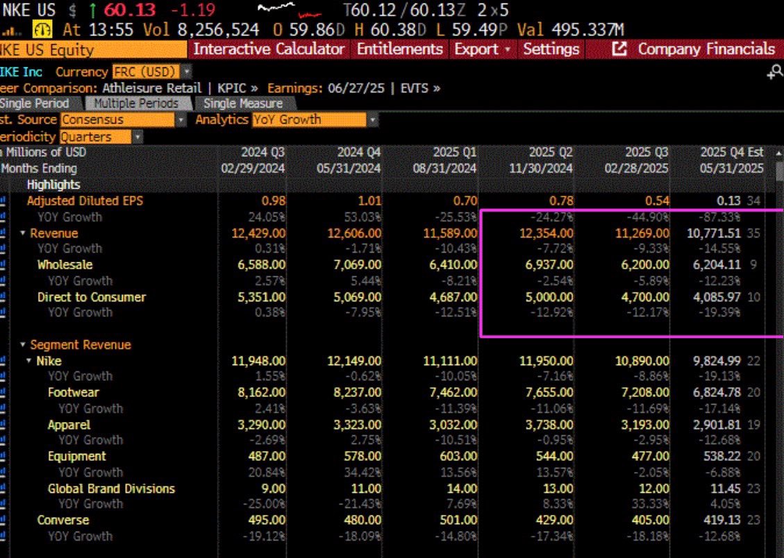This screenshot has height=558, width=784.
Task: Click the chart icon for the Revenue row
Action: click(3, 233)
